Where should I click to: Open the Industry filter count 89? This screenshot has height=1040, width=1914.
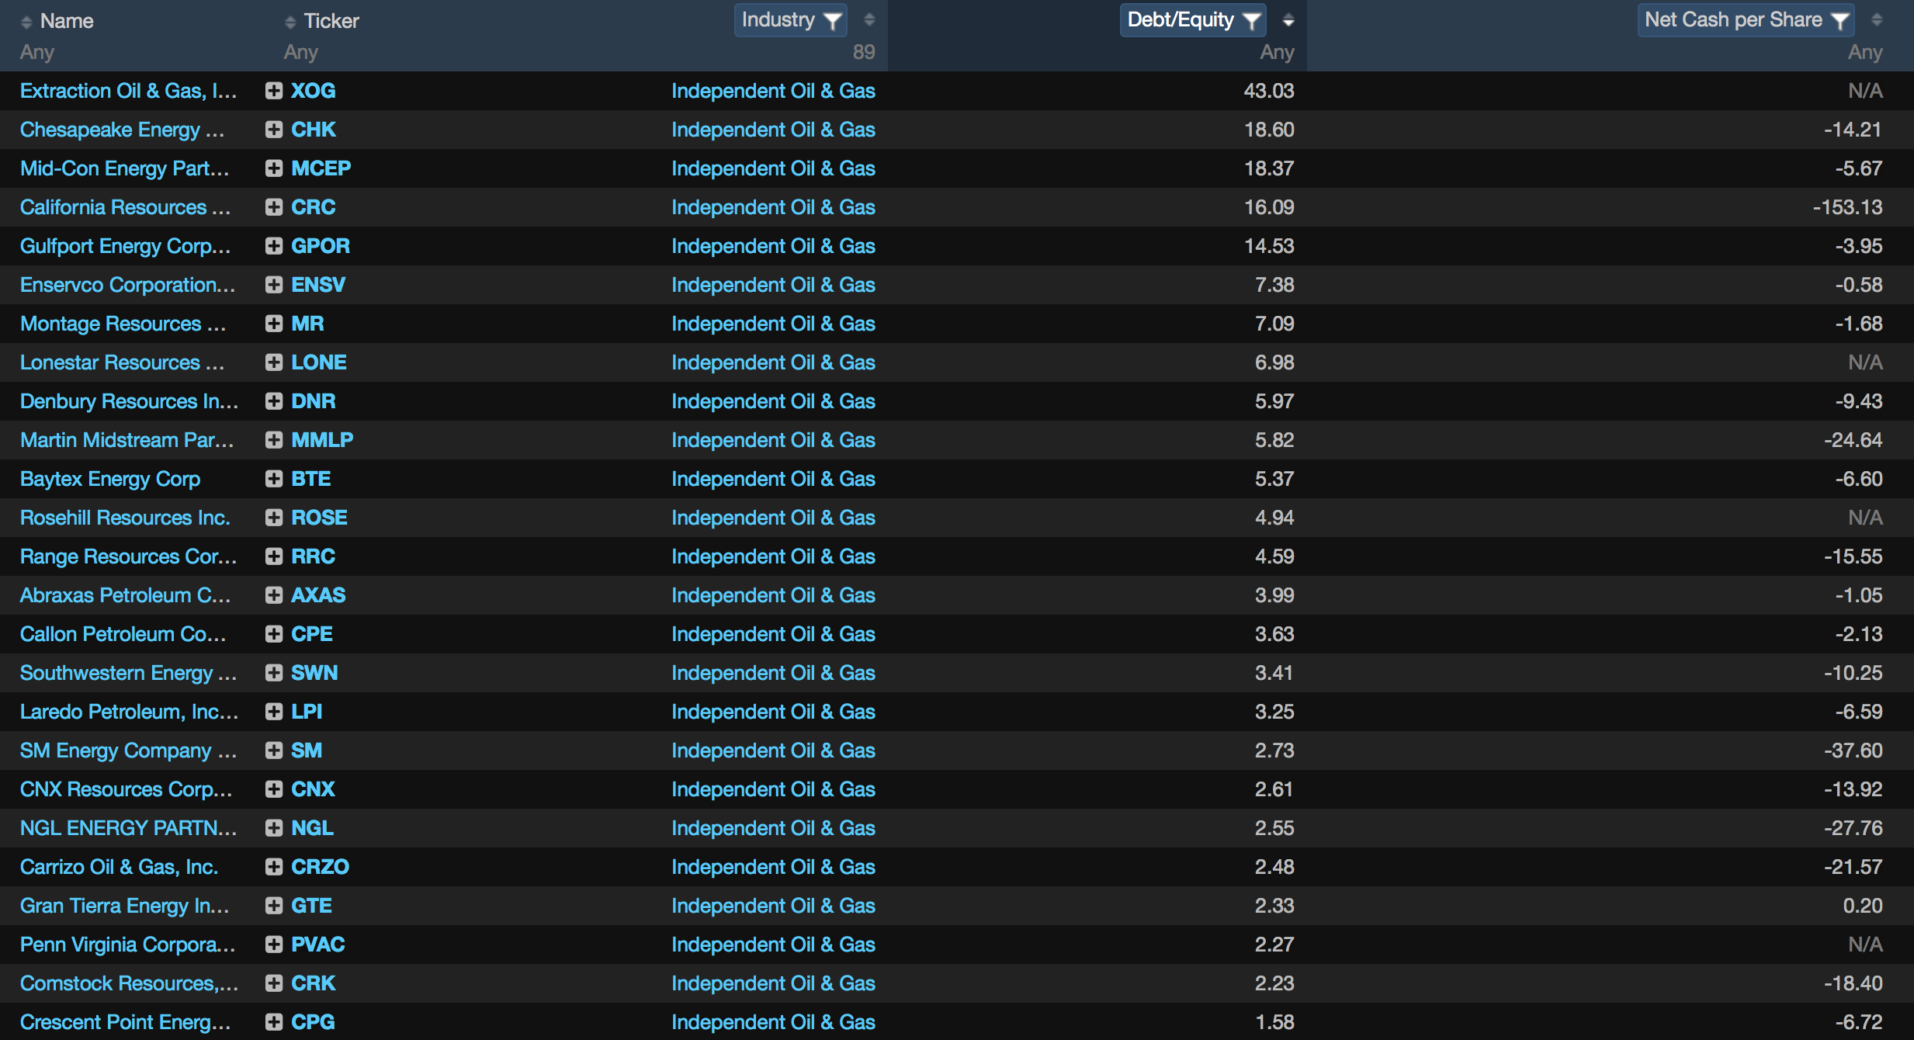(x=864, y=53)
